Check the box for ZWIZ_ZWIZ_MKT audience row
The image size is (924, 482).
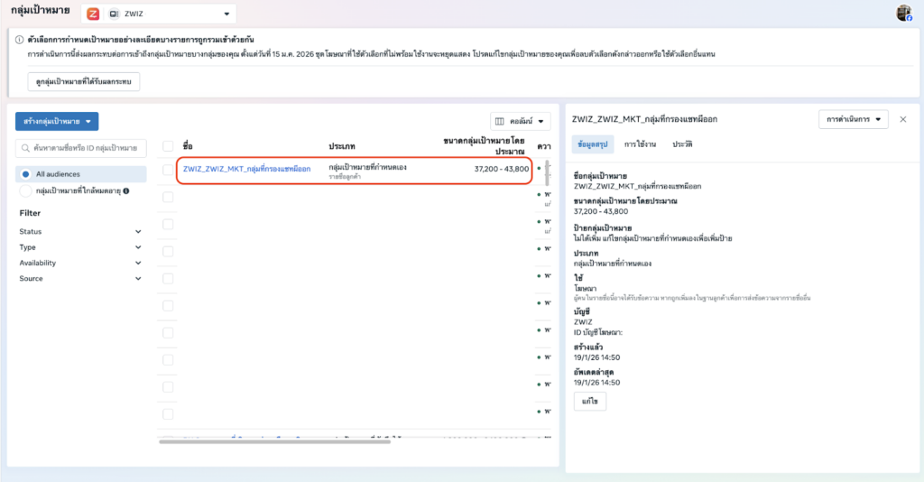[168, 169]
